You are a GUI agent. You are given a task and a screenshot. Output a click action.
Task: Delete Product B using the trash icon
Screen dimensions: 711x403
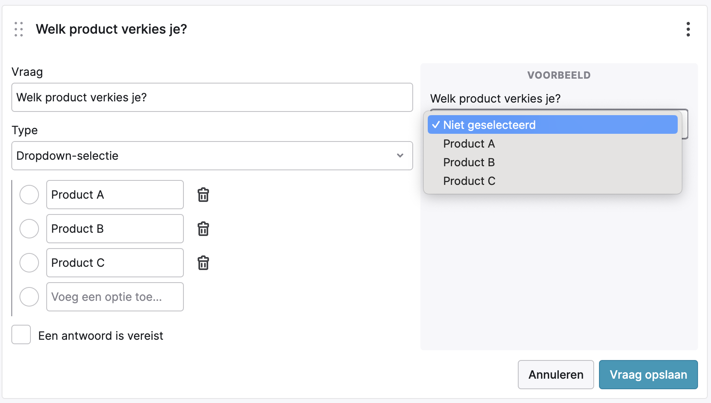point(203,229)
